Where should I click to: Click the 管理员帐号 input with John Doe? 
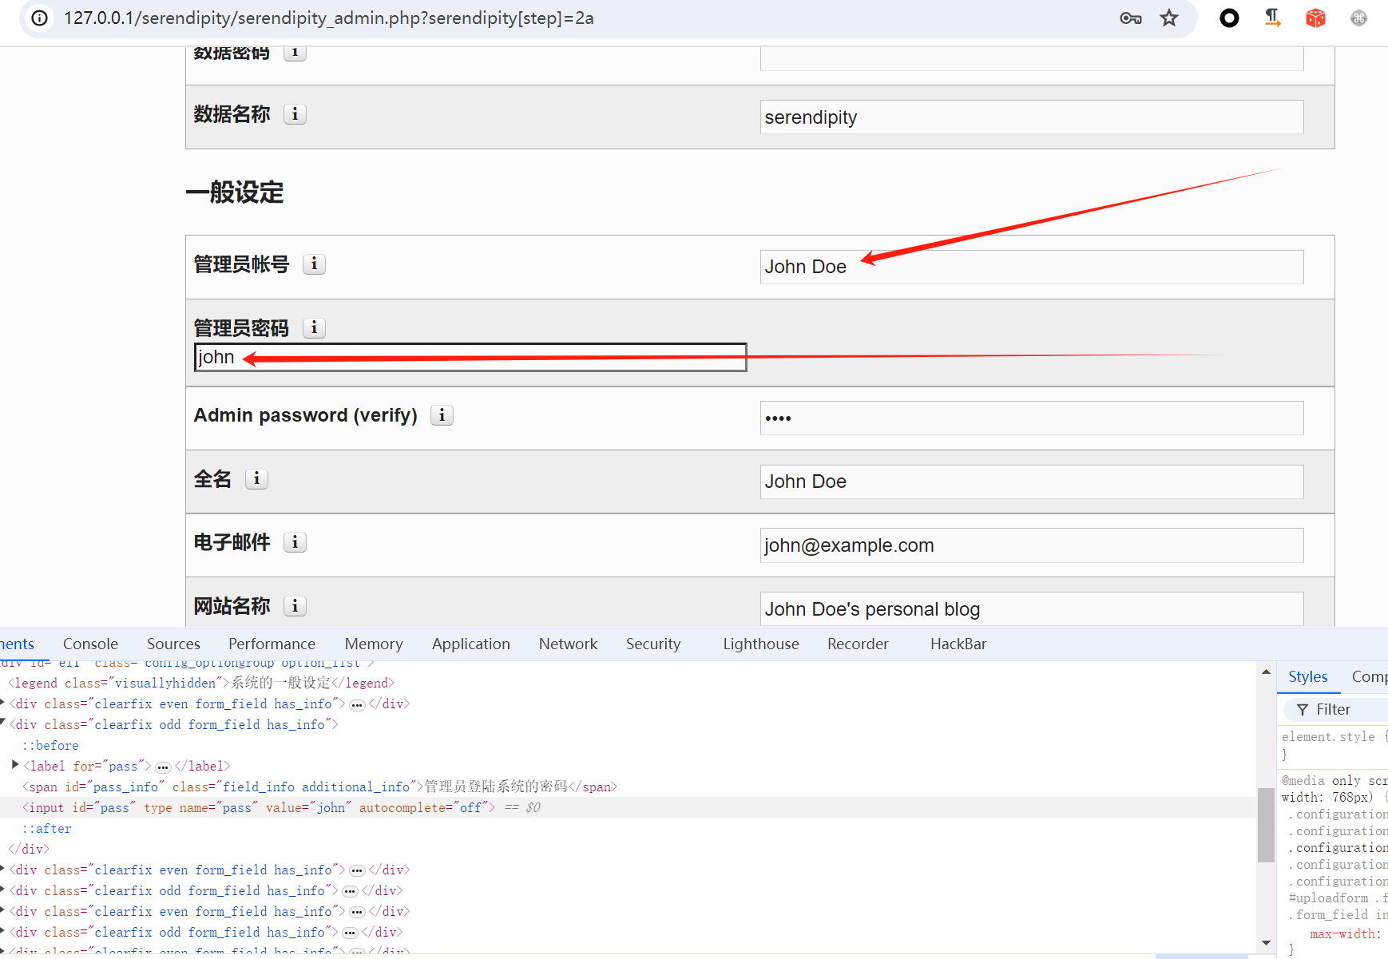(1032, 267)
